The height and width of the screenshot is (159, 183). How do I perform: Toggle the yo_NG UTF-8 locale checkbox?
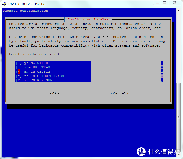pyautogui.click(x=19, y=63)
